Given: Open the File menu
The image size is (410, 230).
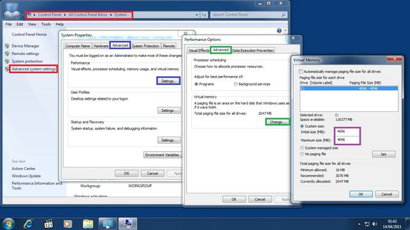Looking at the screenshot, I should [x=8, y=24].
